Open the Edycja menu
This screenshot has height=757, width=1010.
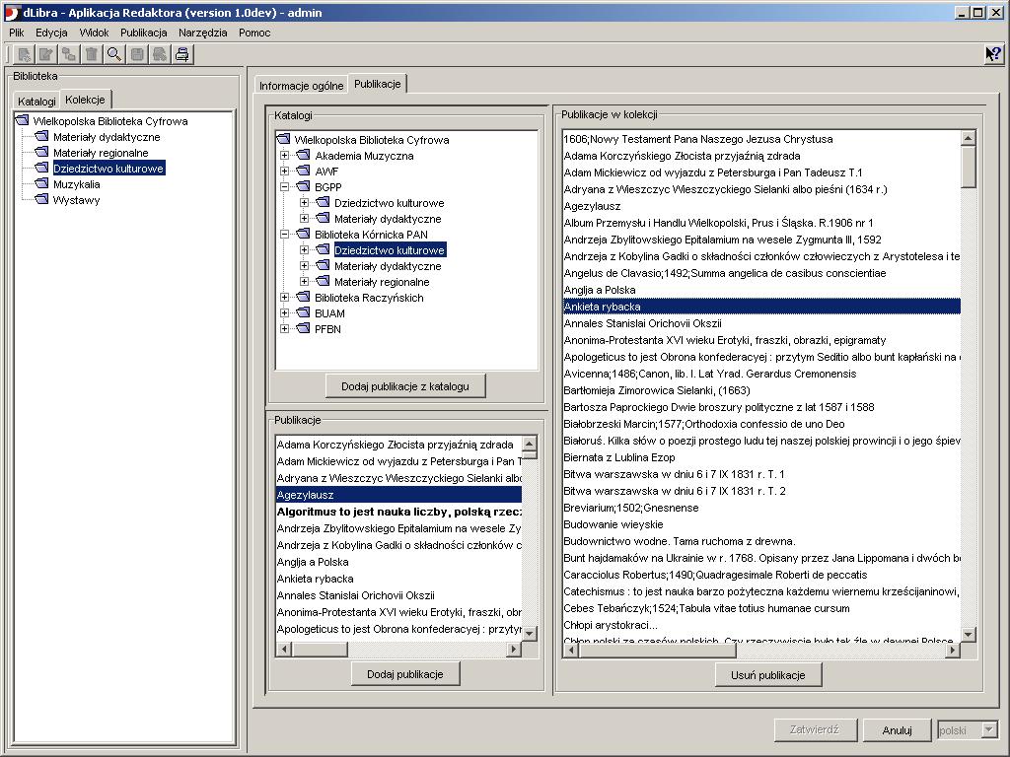pyautogui.click(x=51, y=33)
